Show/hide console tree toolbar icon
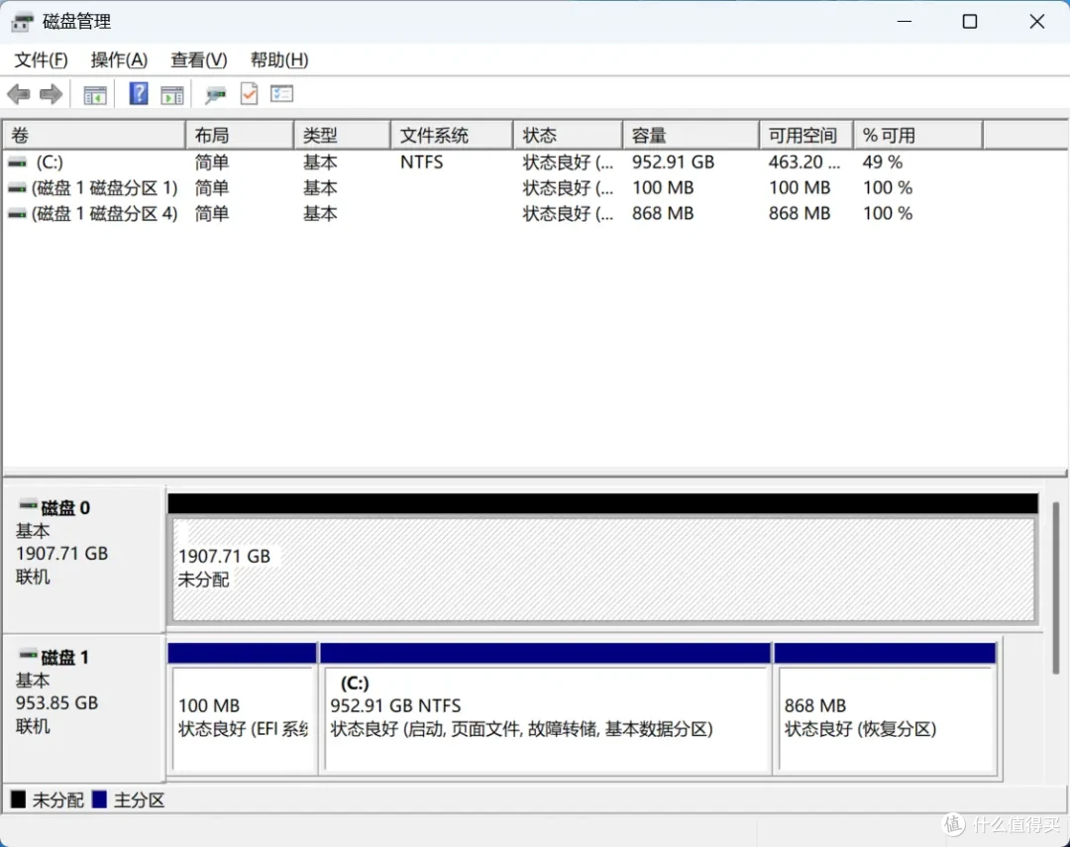 pos(95,95)
